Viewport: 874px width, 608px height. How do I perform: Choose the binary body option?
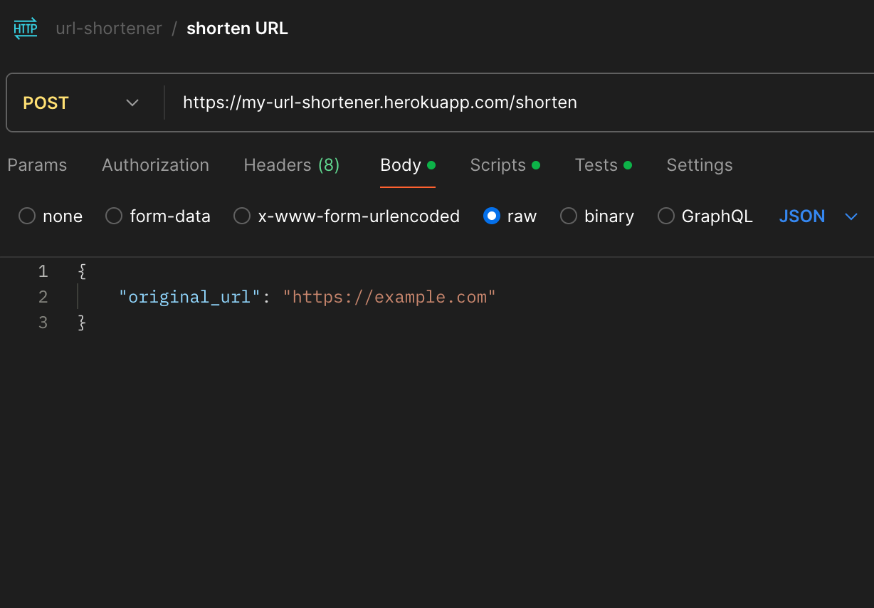point(569,216)
